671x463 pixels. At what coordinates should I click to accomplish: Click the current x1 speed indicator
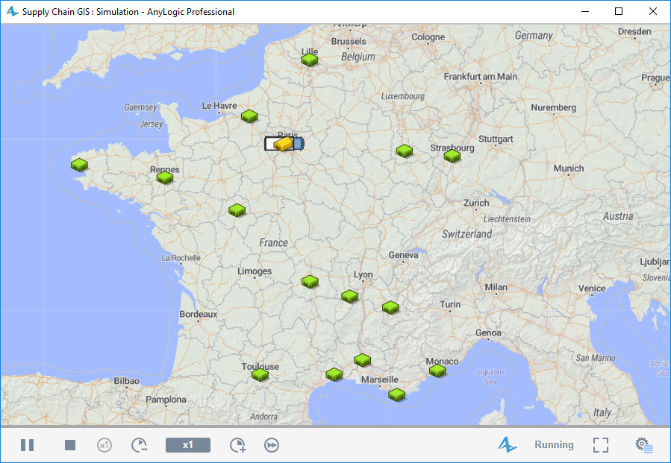tap(187, 444)
